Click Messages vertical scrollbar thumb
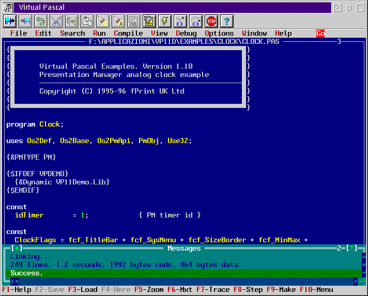The image size is (368, 296). (364, 265)
